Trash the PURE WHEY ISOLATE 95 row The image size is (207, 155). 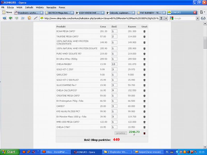pos(144,54)
